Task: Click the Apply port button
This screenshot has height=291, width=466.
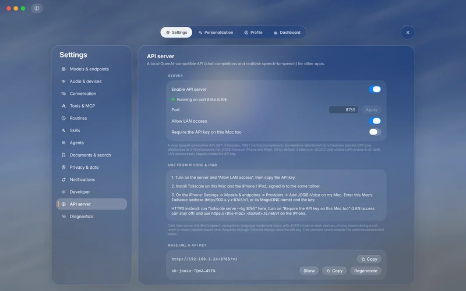Action: click(371, 109)
